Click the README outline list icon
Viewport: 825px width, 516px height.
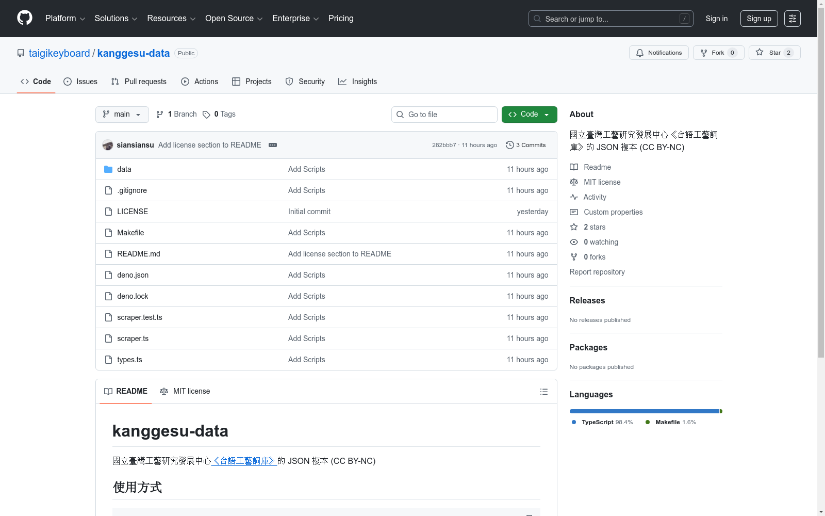(543, 392)
